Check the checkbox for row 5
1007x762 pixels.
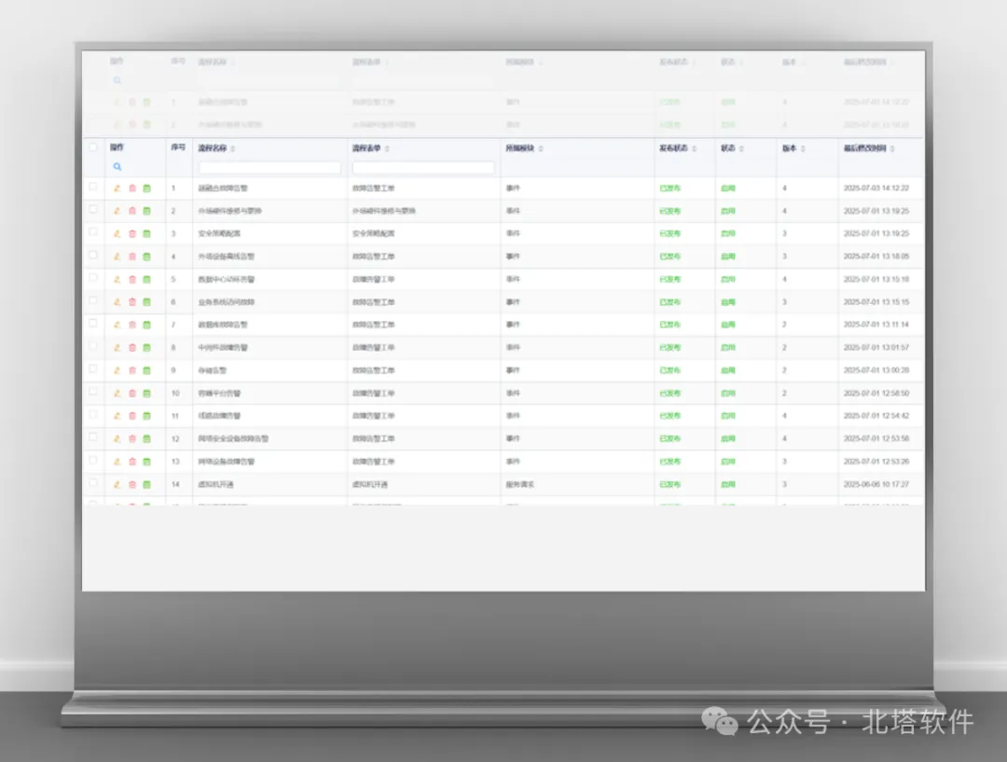[x=93, y=278]
